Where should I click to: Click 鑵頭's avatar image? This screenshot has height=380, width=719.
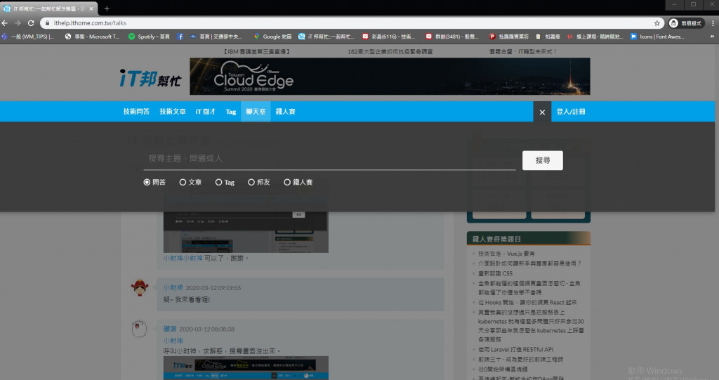click(x=140, y=329)
